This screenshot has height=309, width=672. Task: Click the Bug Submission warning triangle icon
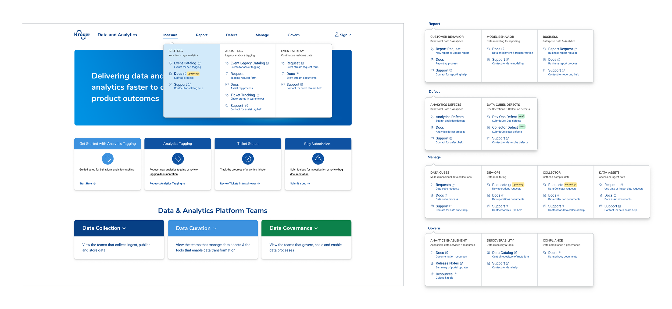318,159
